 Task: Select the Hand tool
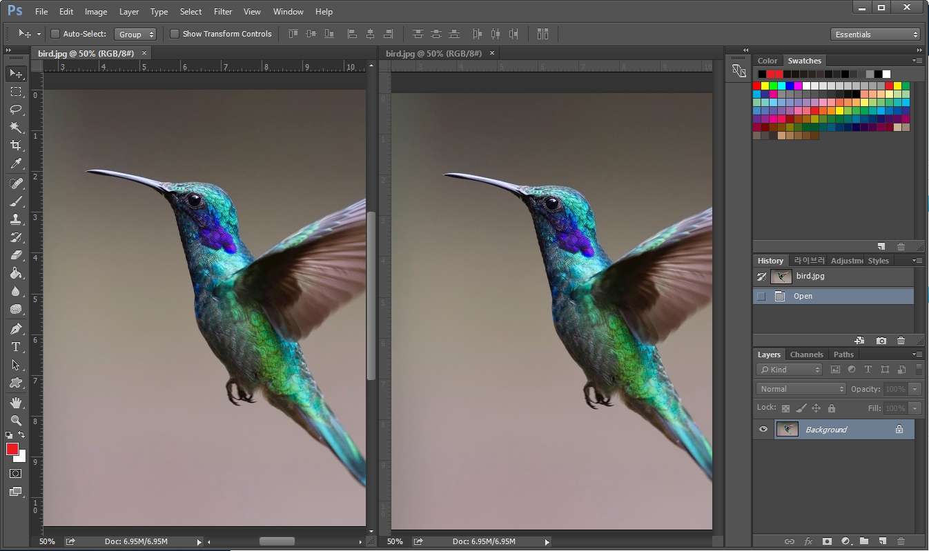[x=16, y=403]
